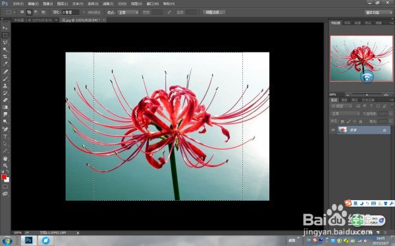Click the feather value input field

point(70,12)
